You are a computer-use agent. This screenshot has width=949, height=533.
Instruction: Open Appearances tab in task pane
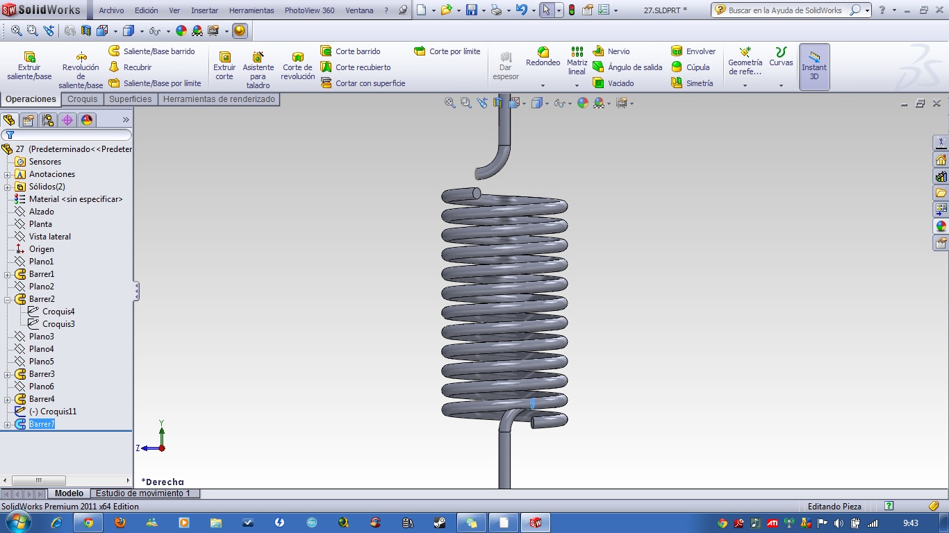pos(941,226)
